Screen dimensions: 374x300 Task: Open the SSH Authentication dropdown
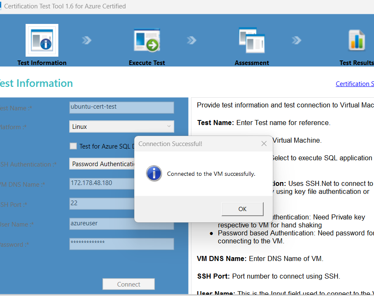(102, 164)
